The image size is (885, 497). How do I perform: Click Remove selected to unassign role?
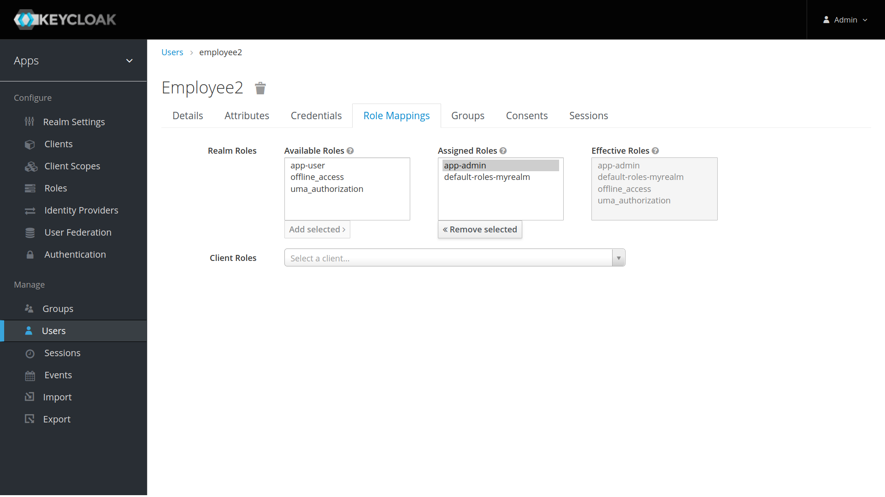click(x=480, y=229)
